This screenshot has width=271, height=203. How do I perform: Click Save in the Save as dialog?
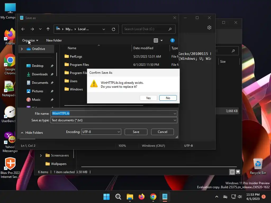(x=136, y=132)
